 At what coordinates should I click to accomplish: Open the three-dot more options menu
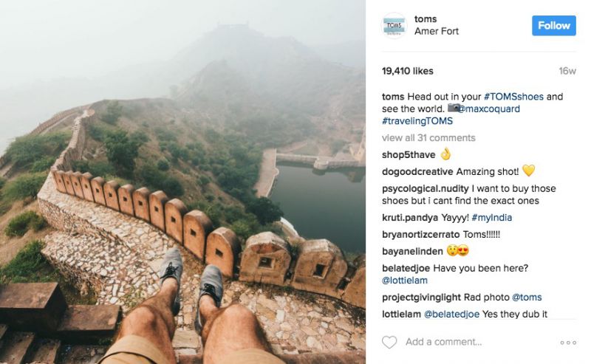point(568,343)
